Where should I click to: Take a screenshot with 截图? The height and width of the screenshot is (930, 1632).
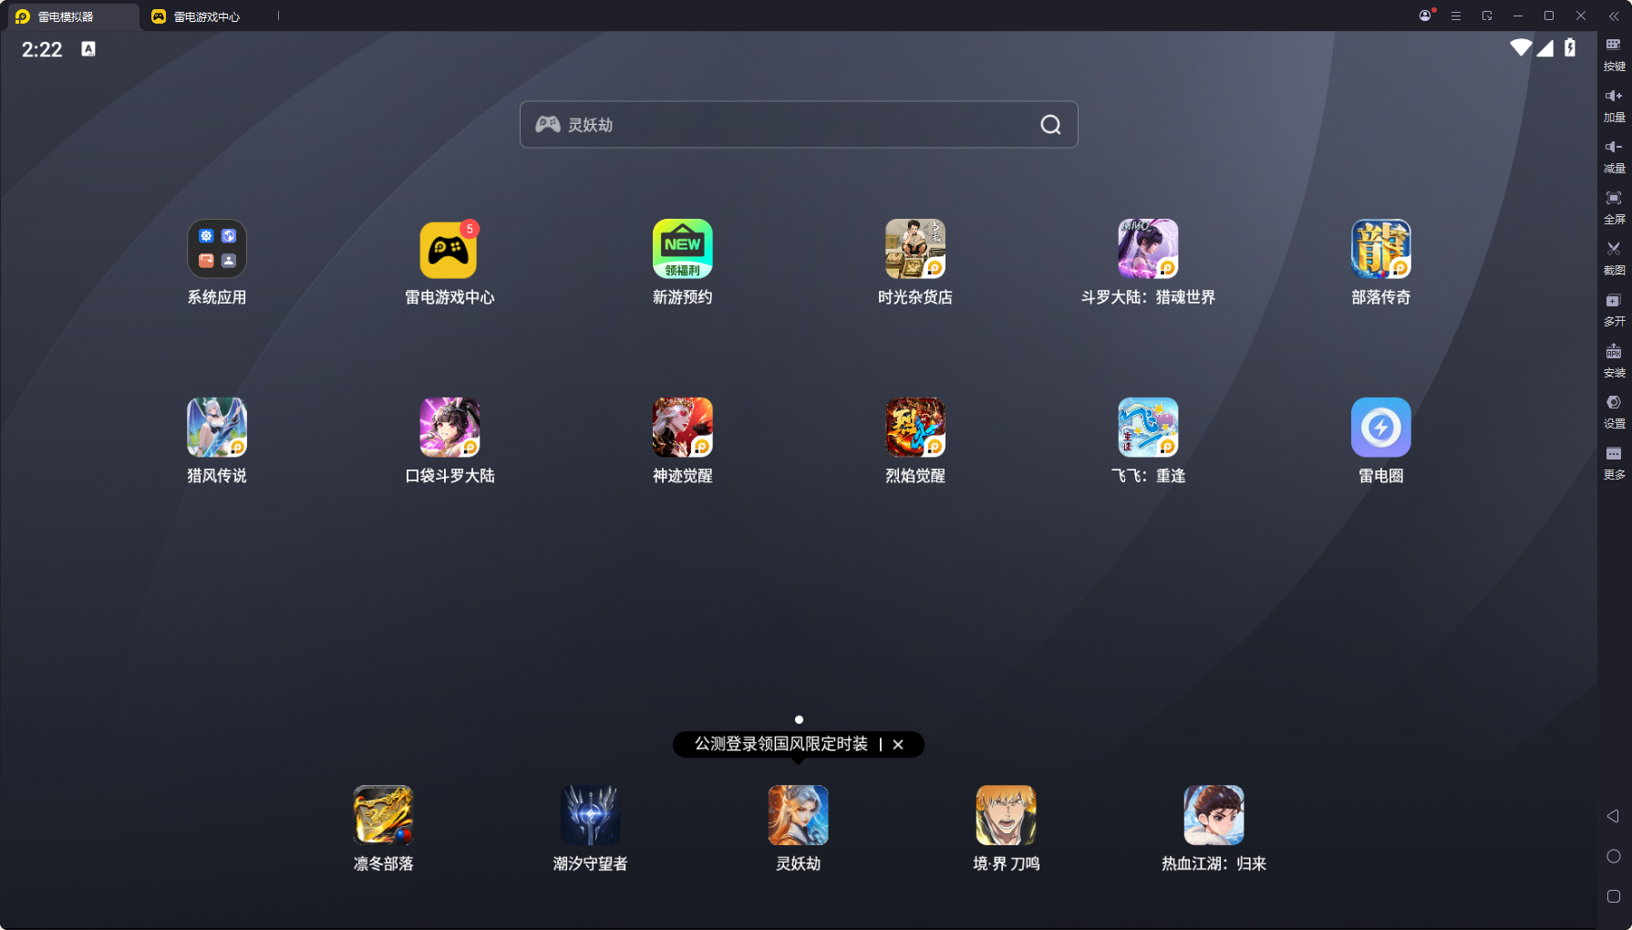pos(1614,258)
